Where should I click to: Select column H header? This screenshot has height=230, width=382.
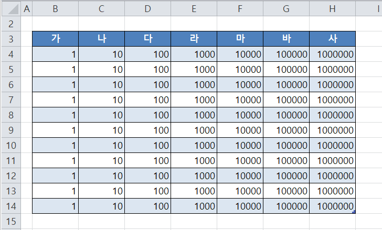332,9
